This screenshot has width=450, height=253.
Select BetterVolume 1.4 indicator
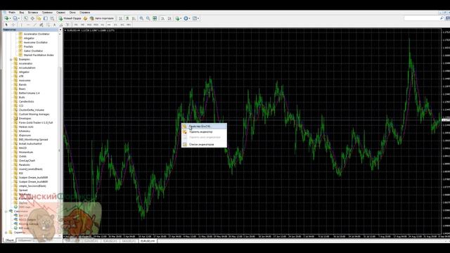coord(29,93)
